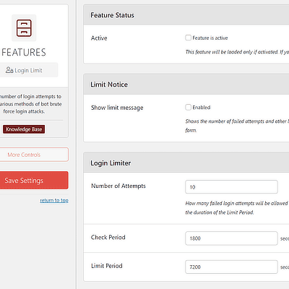Click the Number of Attempts label

click(x=118, y=186)
